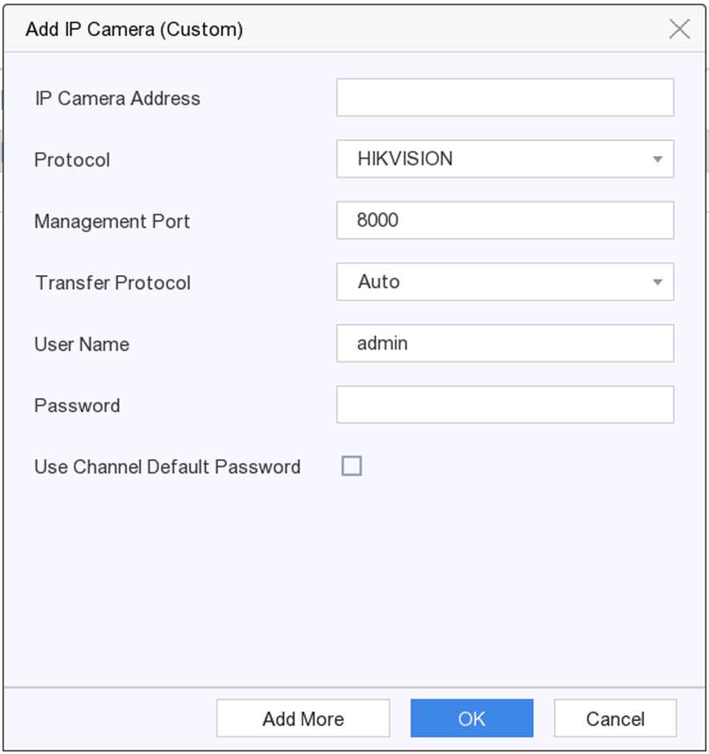Click the Use Channel Default Password label
This screenshot has height=754, width=709.
coord(167,467)
